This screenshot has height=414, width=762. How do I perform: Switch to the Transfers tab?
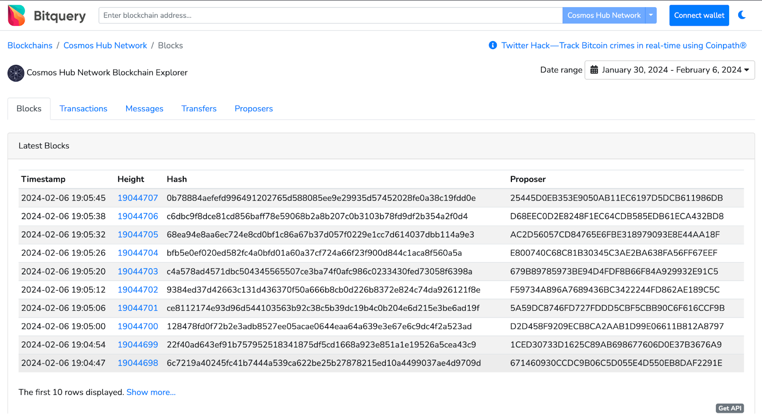click(199, 109)
